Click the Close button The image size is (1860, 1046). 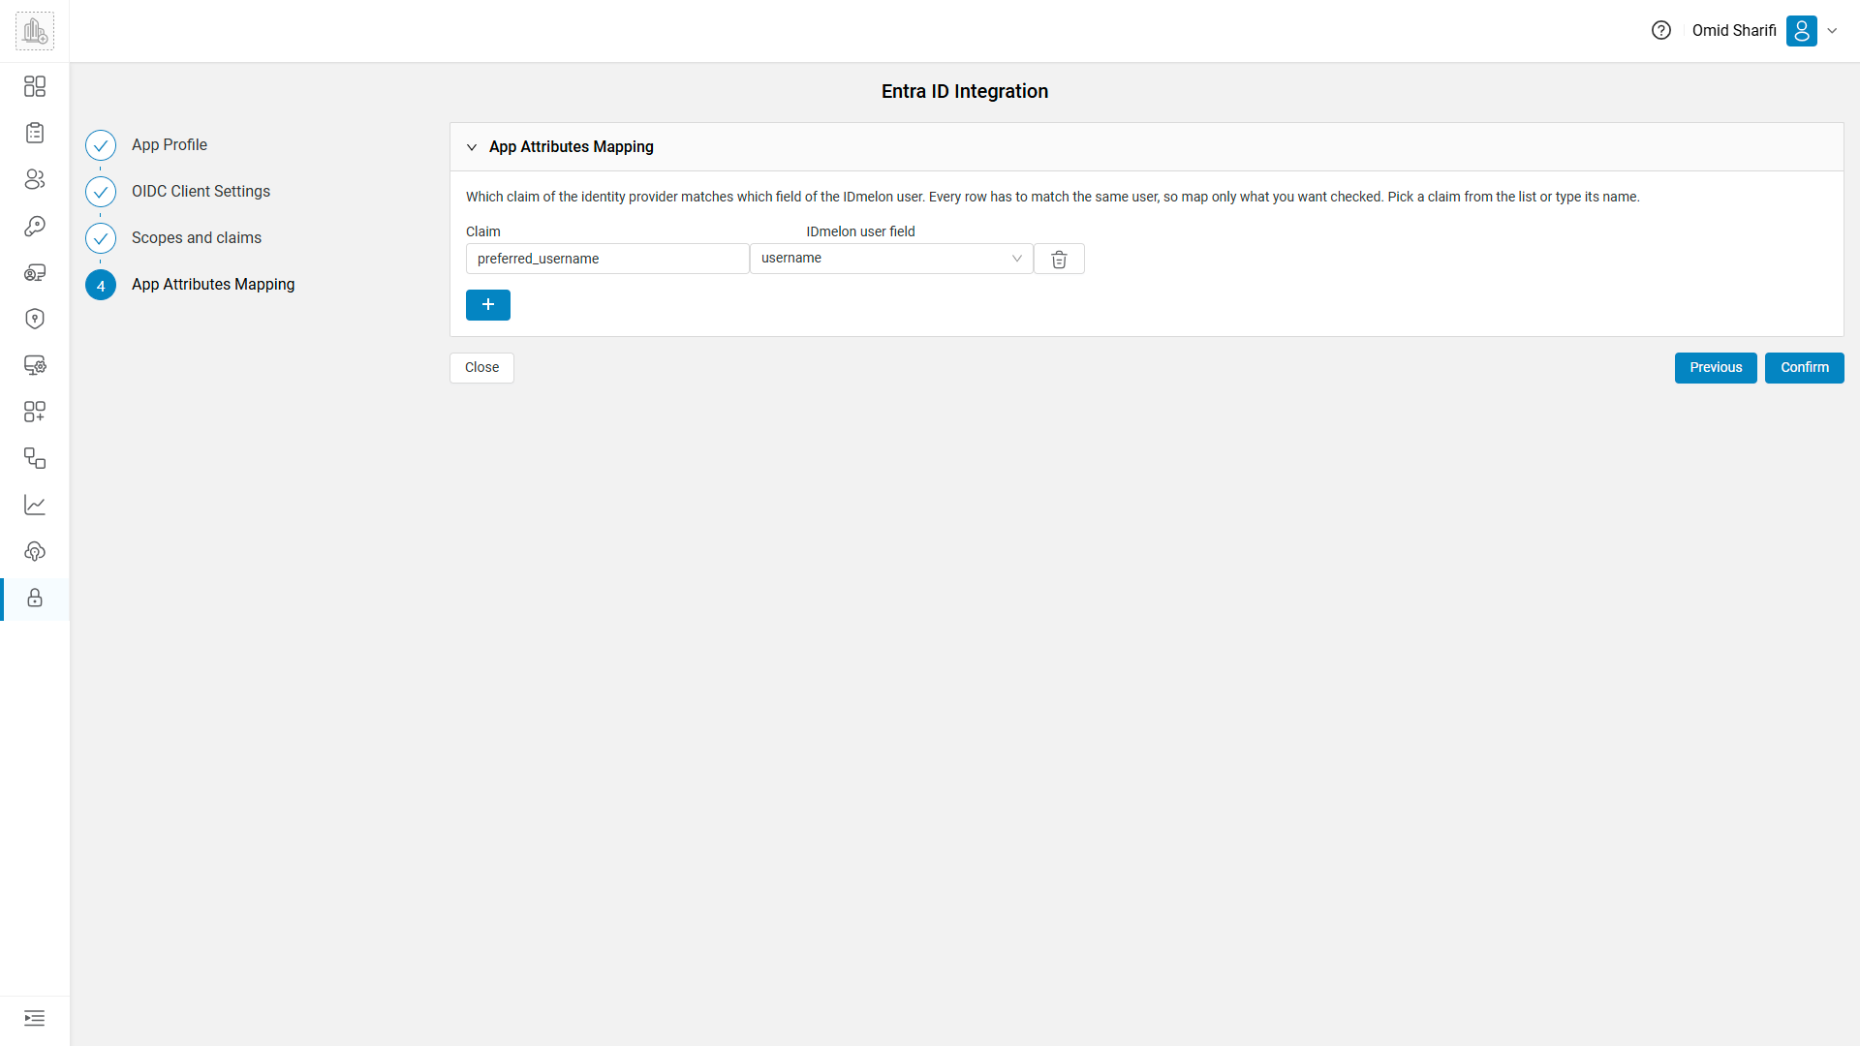click(481, 368)
